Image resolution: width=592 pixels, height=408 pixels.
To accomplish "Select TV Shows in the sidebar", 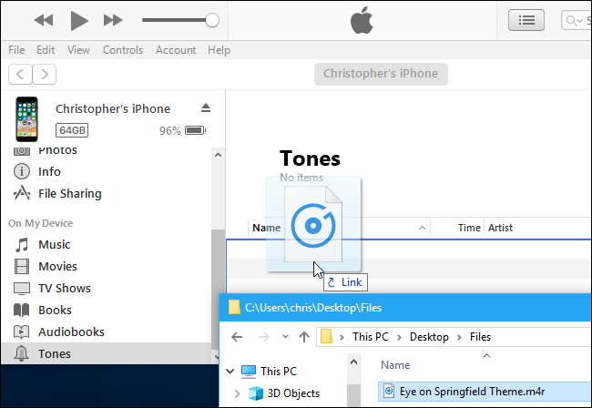I will pos(64,288).
